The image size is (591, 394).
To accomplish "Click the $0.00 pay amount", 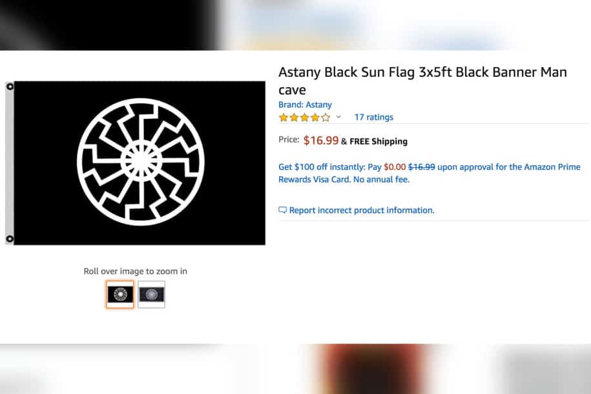I will point(395,167).
